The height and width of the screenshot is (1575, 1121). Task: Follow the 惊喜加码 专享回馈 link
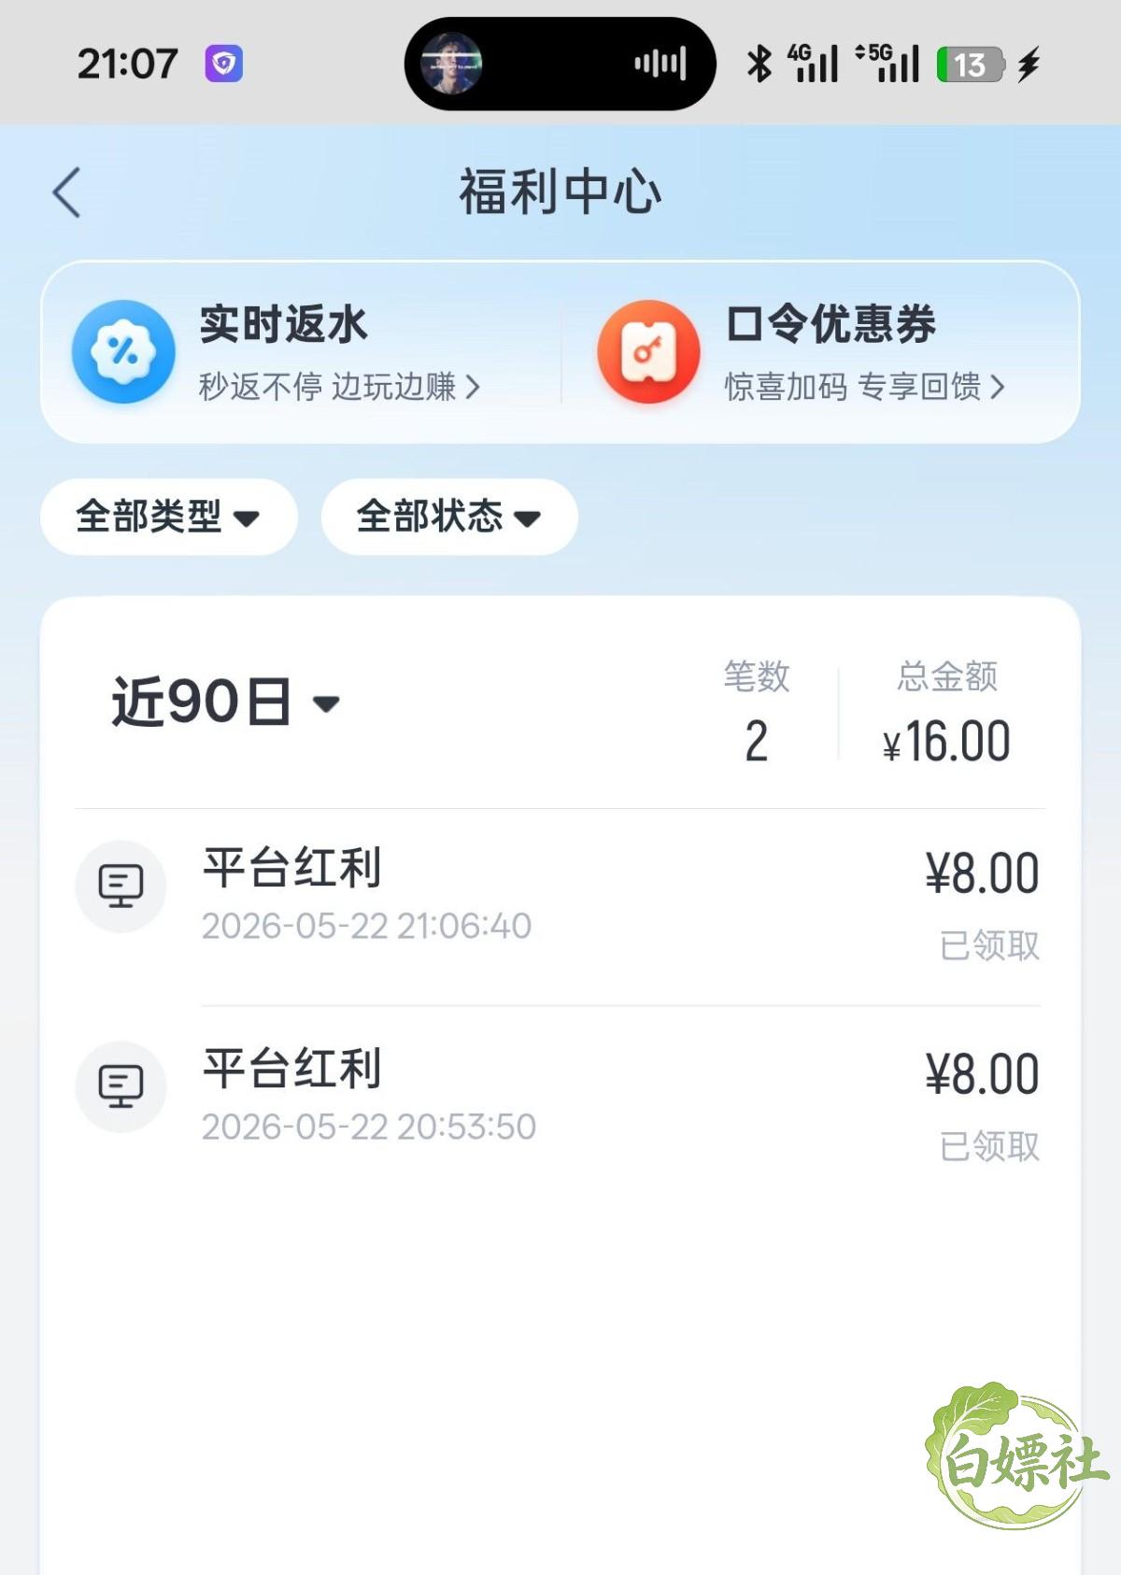pos(865,387)
